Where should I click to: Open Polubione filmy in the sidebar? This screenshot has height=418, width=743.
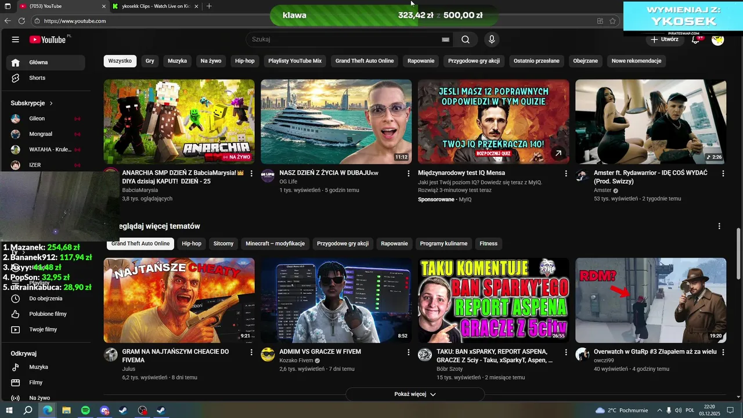45,314
